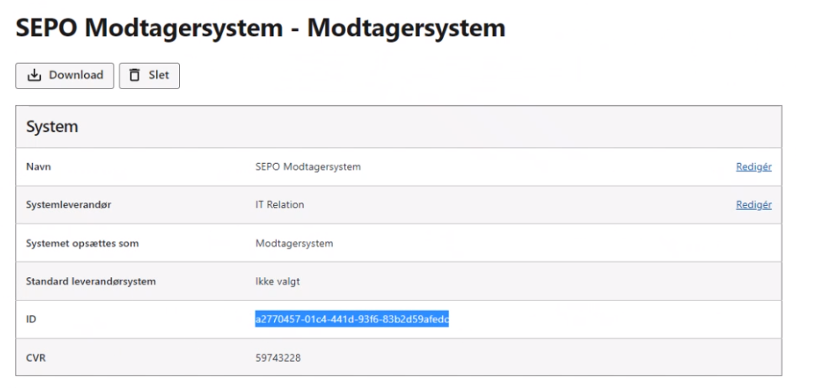Image resolution: width=819 pixels, height=388 pixels.
Task: Click the Systemet opsættes som label
Action: click(82, 244)
